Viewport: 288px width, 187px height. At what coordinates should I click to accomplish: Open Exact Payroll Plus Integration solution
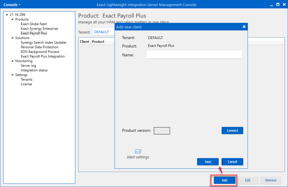click(x=43, y=56)
